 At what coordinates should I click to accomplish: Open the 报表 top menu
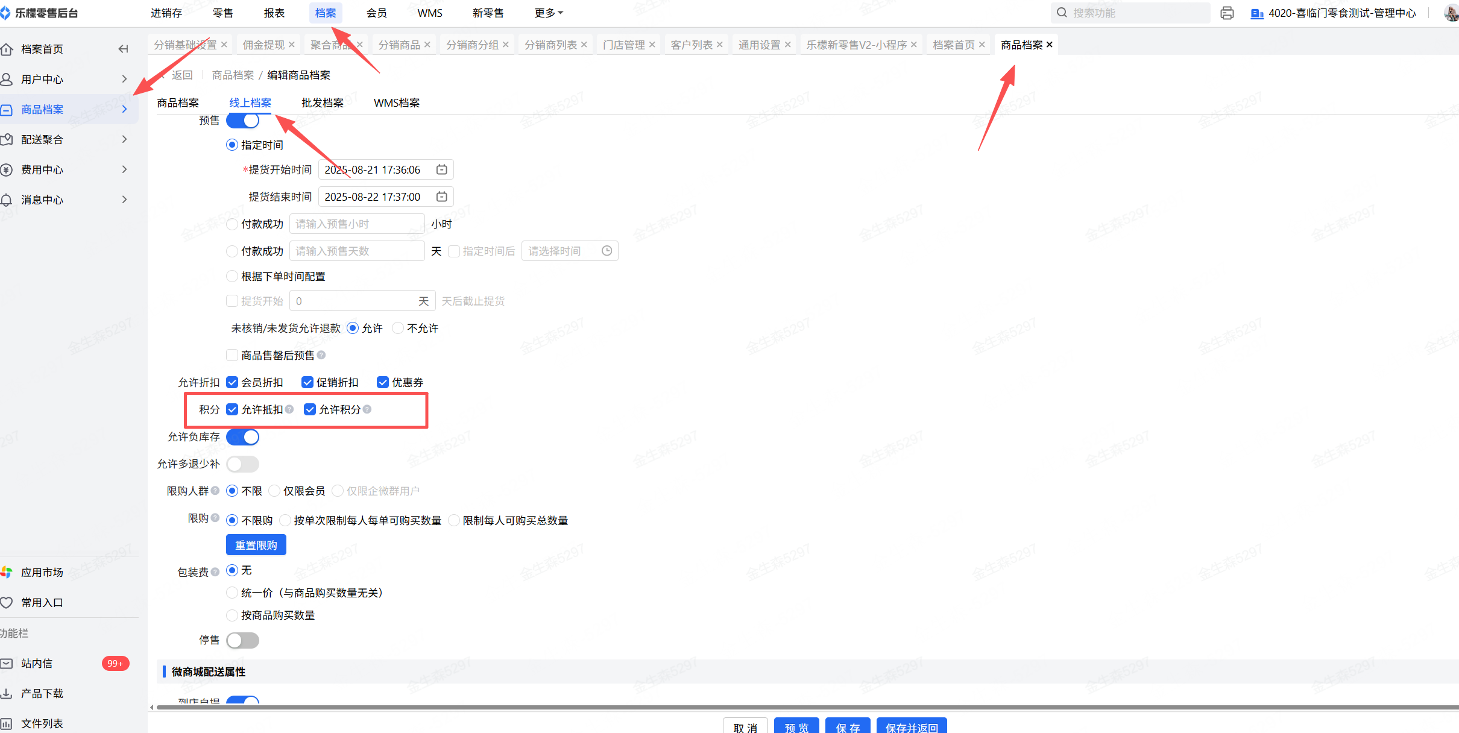274,13
